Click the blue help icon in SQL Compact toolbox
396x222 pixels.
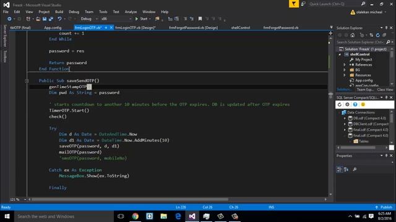(355, 104)
